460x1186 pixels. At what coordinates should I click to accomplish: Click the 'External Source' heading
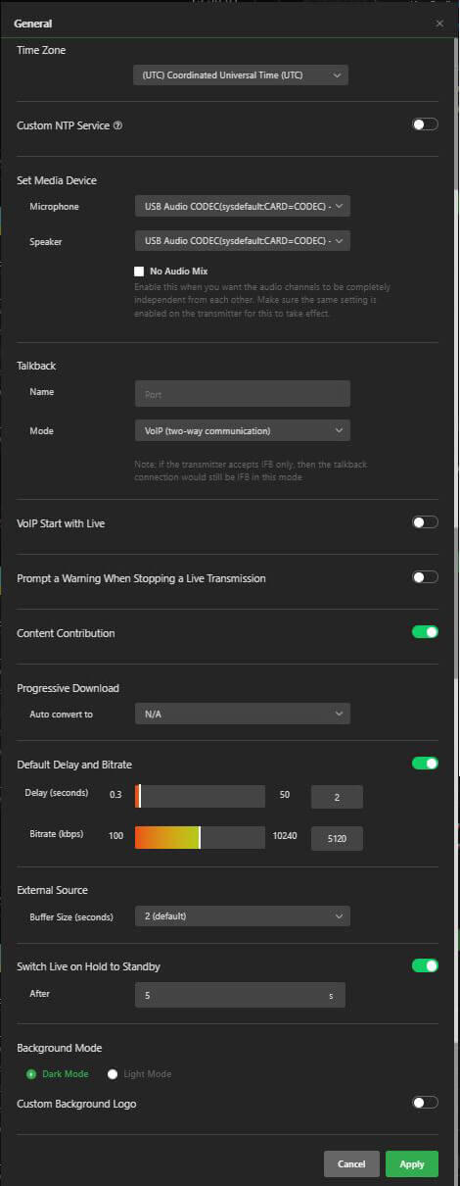click(x=52, y=890)
